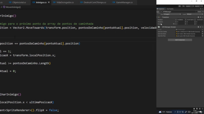204x114 pixels.
Task: Edit the Rotation X field
Action: tap(181, 22)
